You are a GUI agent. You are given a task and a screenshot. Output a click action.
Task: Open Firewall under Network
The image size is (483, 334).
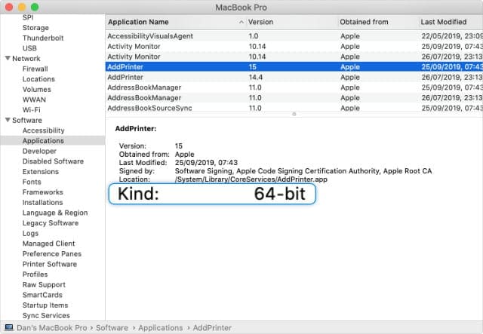point(35,69)
